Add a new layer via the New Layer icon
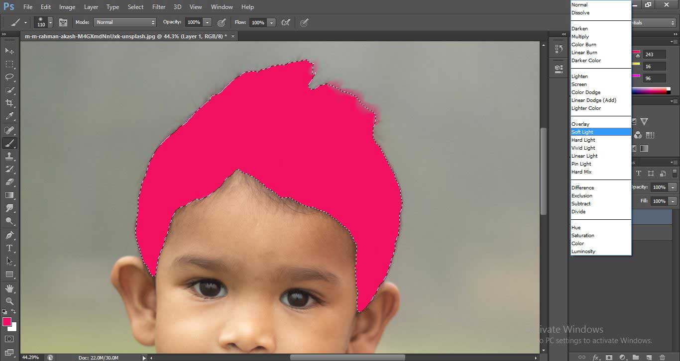Viewport: 680px width, 361px height. click(x=649, y=357)
